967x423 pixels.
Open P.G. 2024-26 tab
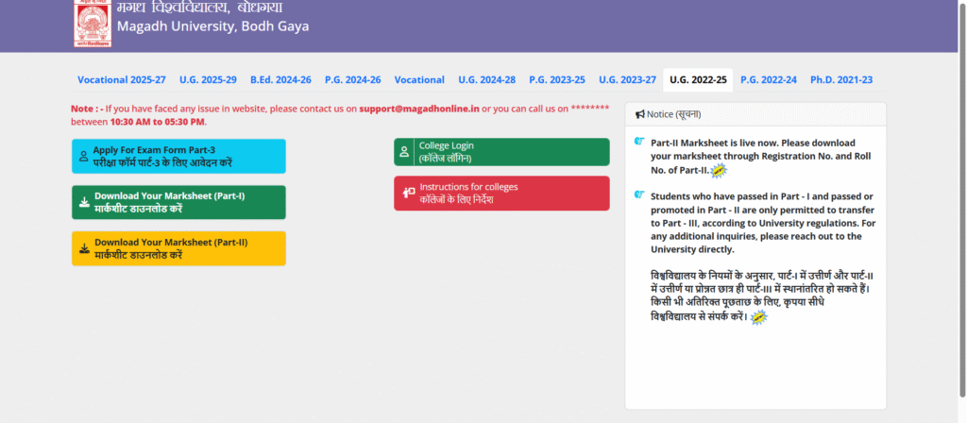click(x=353, y=79)
